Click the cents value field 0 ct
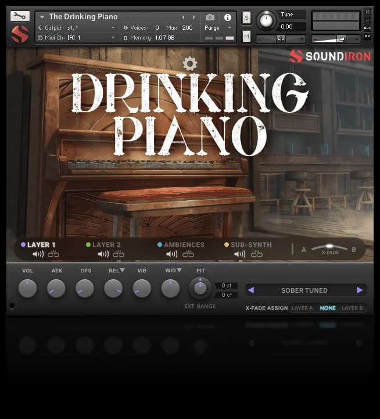Viewport: 380px width, 419px height. (226, 294)
